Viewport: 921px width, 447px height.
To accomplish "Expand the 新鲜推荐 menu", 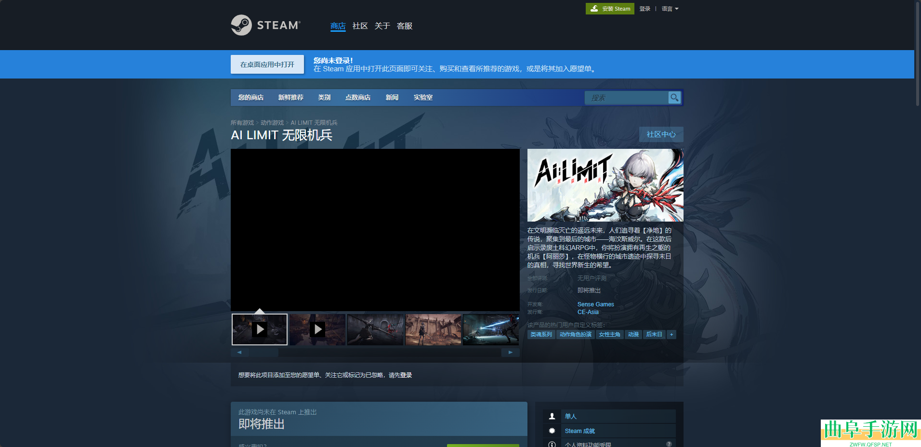I will pyautogui.click(x=291, y=97).
